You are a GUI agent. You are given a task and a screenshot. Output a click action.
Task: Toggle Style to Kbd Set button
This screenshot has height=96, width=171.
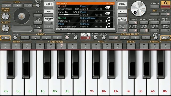click(x=156, y=38)
